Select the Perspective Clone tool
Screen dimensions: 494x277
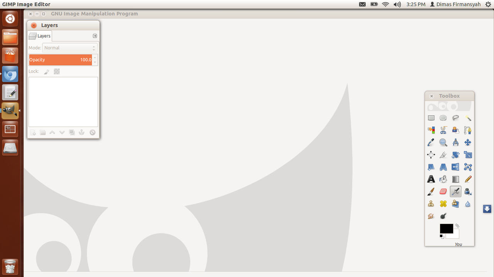point(456,204)
